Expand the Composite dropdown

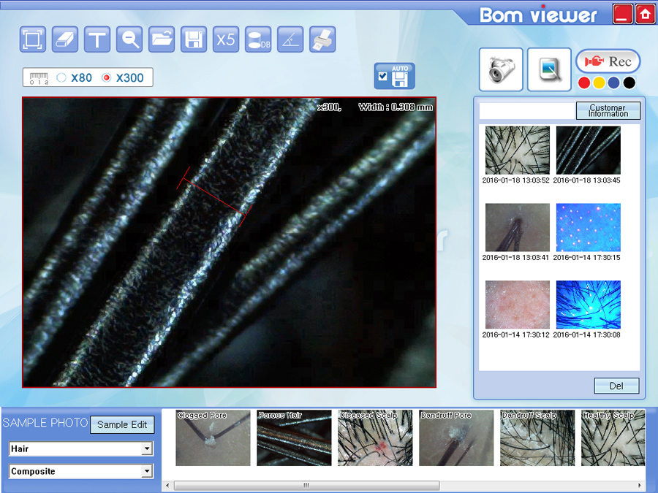pyautogui.click(x=147, y=471)
